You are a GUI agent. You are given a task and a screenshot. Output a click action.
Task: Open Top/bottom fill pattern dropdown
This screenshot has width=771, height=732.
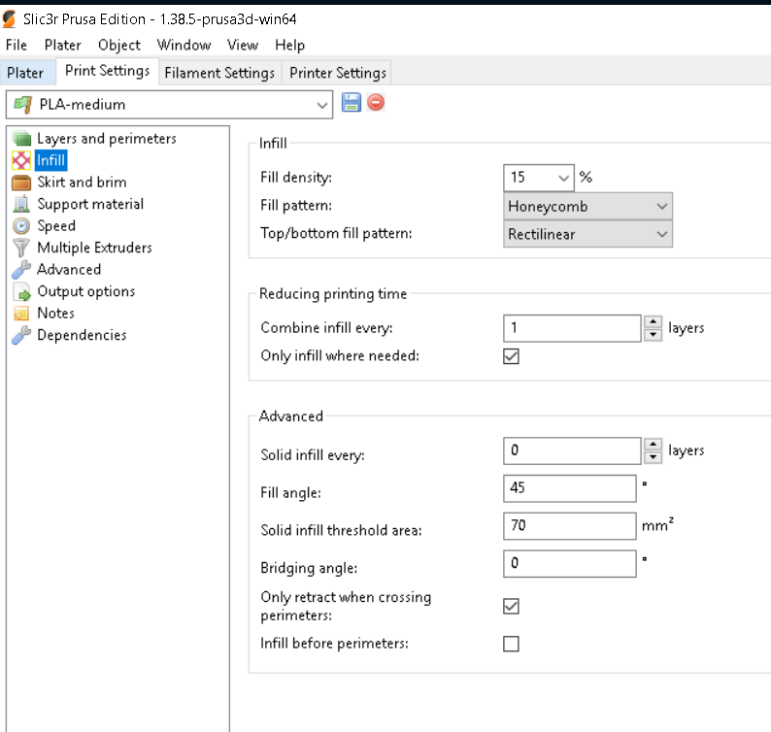coord(587,234)
